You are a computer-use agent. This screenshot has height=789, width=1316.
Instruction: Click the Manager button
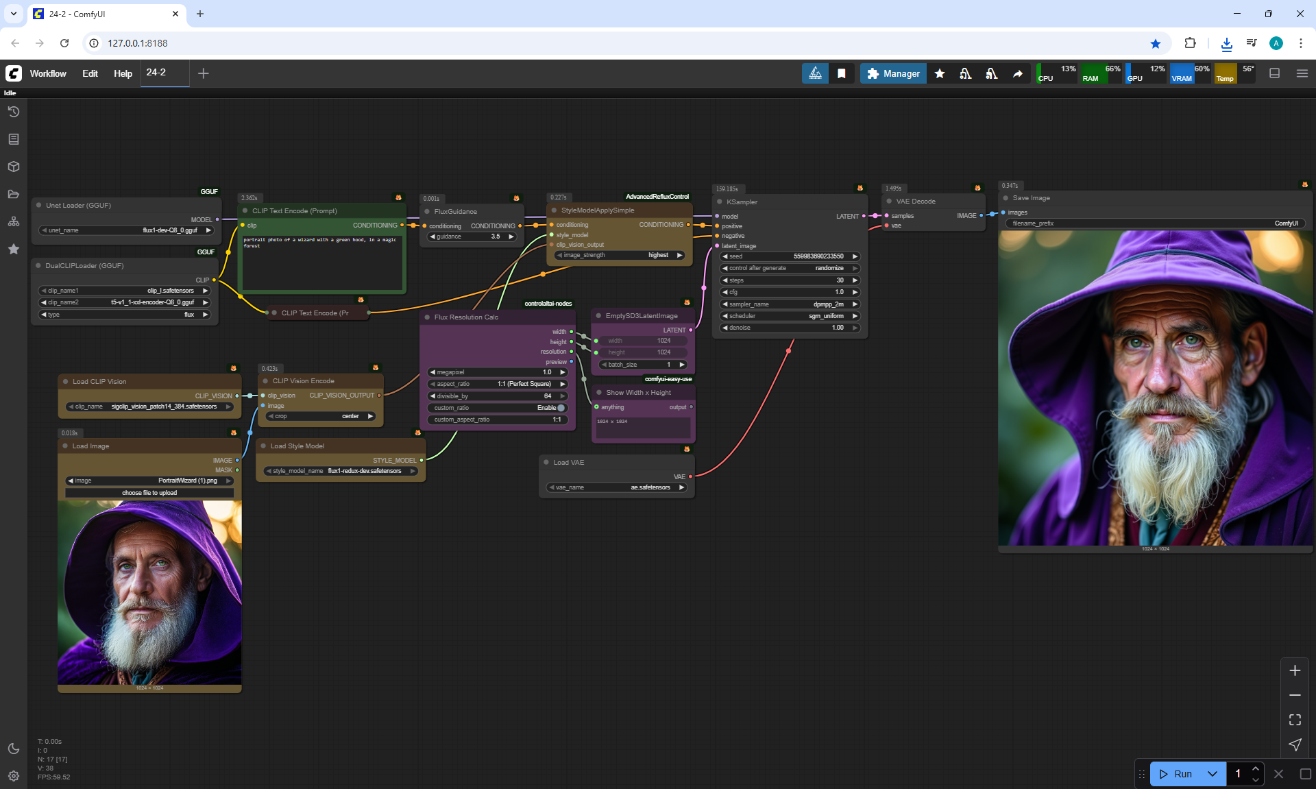point(893,73)
